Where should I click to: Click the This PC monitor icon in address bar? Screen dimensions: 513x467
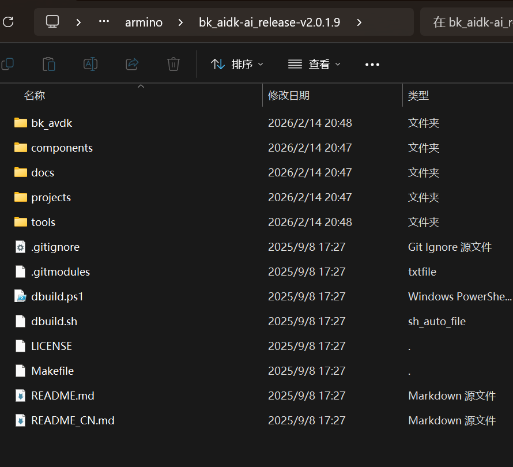pos(52,22)
